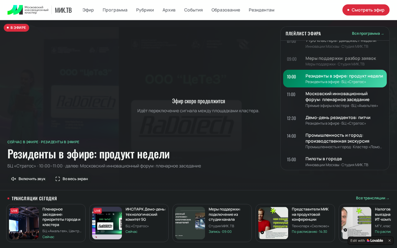This screenshot has height=248, width=397.
Task: Open the Вся программа link
Action: pyautogui.click(x=368, y=33)
